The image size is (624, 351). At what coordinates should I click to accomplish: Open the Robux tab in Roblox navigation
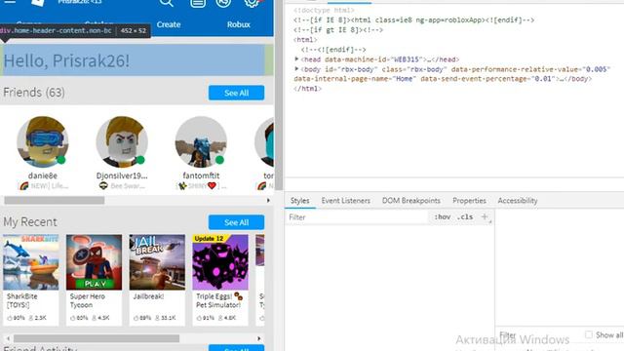click(x=238, y=24)
